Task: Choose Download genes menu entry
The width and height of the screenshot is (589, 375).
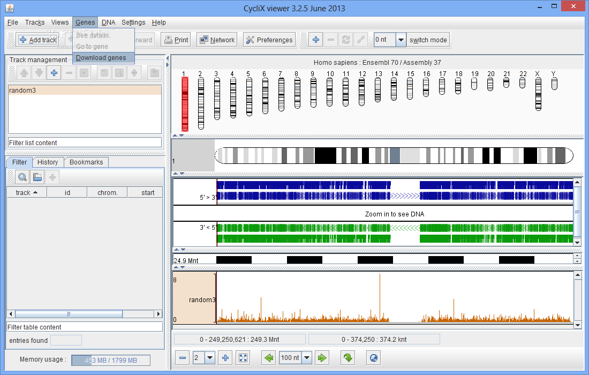Action: [x=103, y=57]
